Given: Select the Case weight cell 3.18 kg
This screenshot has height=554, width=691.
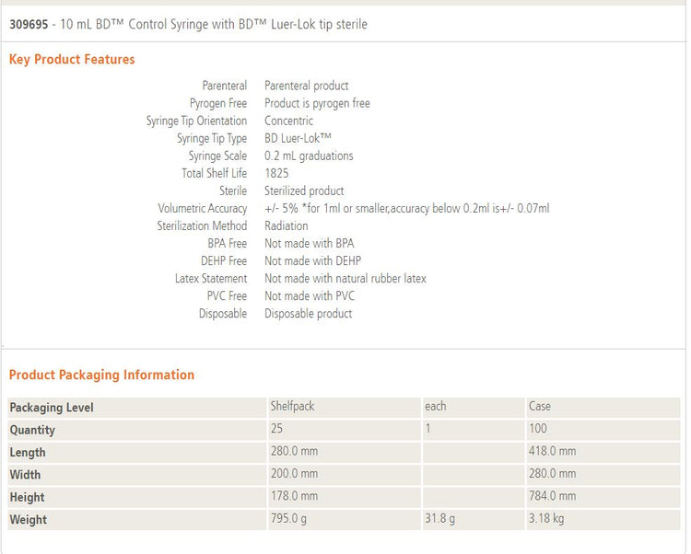Looking at the screenshot, I should pos(546,519).
